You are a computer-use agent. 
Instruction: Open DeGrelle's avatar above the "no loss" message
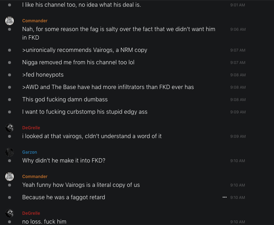pyautogui.click(x=10, y=213)
